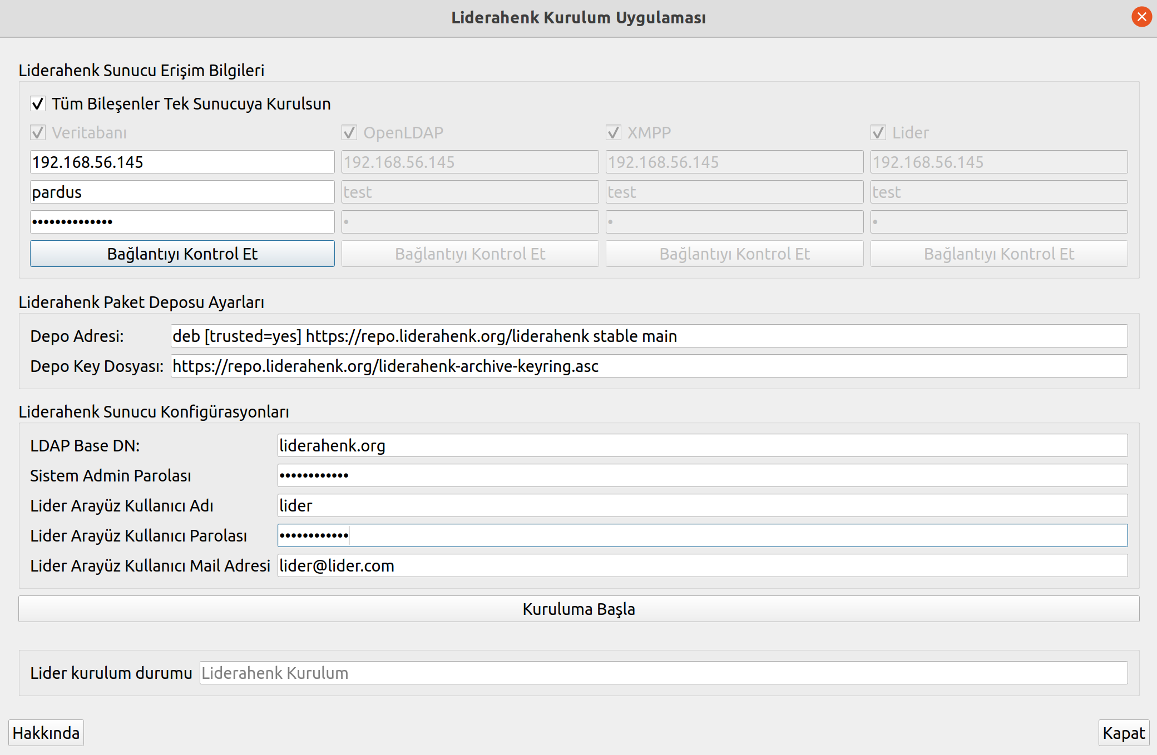
Task: Click the Lider Arayüz Mail Adresi field
Action: (x=702, y=565)
